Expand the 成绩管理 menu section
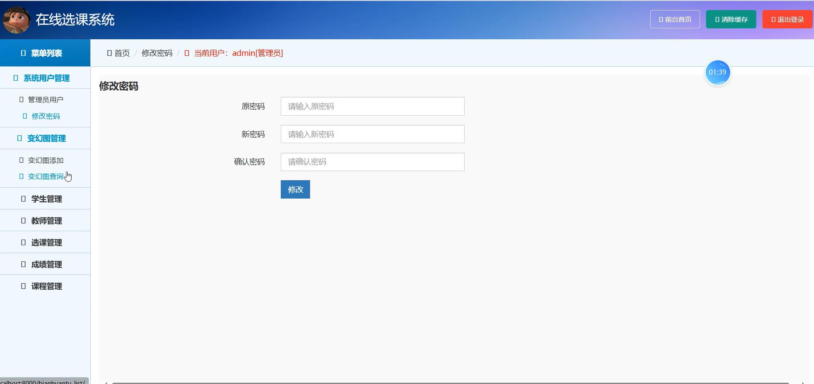The image size is (814, 384). [x=45, y=264]
